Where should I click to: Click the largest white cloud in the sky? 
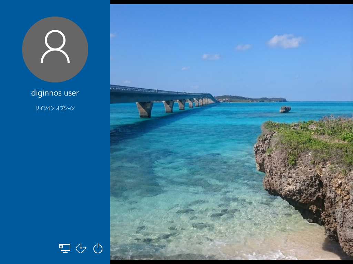click(x=285, y=41)
